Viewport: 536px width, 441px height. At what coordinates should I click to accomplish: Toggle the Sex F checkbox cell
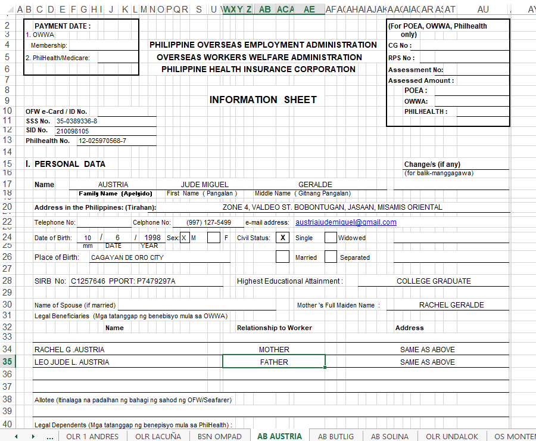214,238
